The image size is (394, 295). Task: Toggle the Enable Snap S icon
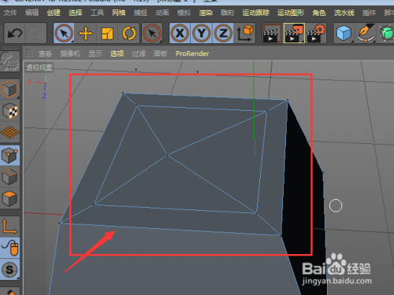pyautogui.click(x=9, y=269)
